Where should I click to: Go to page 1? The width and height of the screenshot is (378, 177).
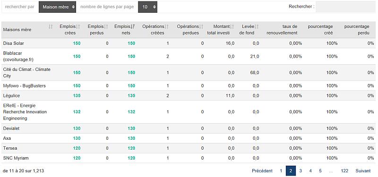[281, 171]
